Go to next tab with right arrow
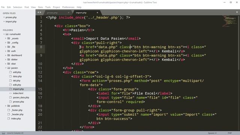This screenshot has height=135, width=240. point(40,12)
